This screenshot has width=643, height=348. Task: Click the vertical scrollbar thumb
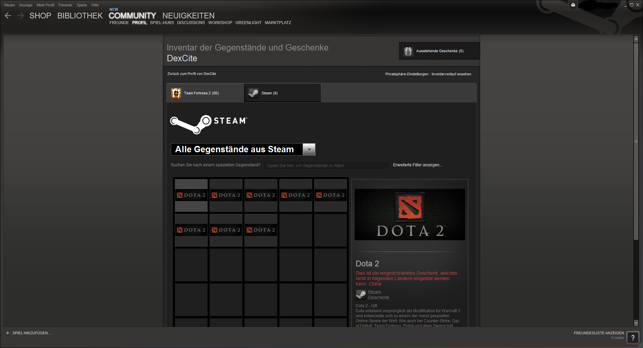click(x=636, y=141)
